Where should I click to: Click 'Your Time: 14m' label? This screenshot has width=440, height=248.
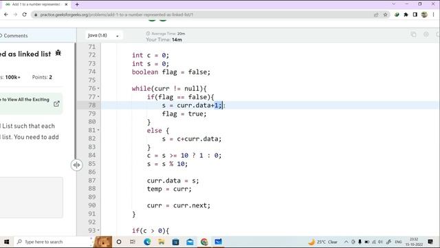[164, 40]
